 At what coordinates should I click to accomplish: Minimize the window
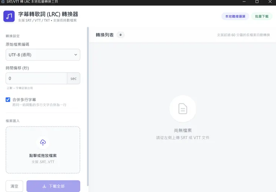point(244,2)
